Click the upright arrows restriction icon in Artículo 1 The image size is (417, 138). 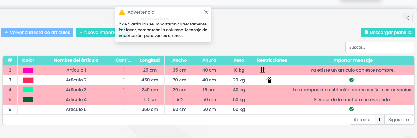(x=262, y=70)
